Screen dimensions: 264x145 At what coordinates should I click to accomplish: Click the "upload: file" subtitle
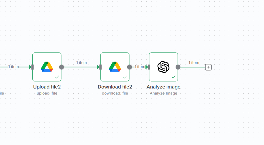click(47, 93)
